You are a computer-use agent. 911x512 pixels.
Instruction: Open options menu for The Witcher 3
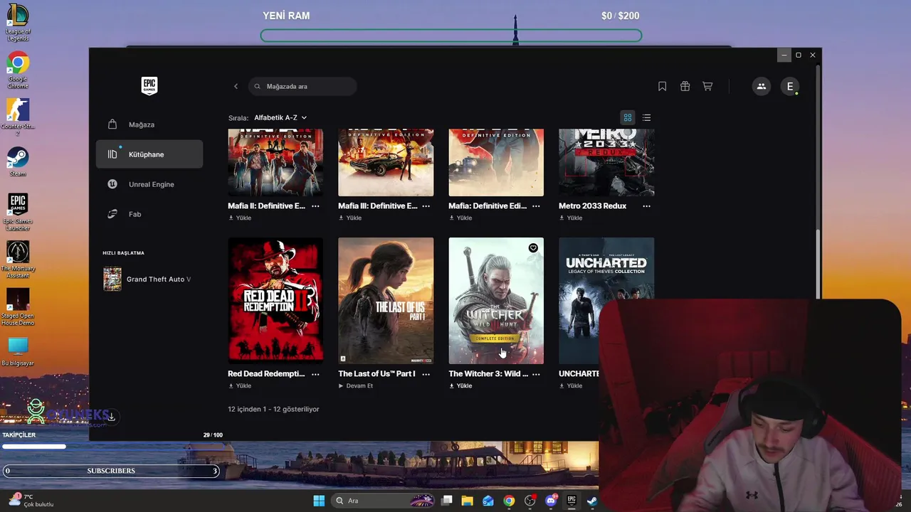(536, 374)
